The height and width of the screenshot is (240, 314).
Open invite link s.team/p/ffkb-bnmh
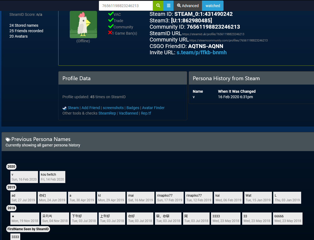pos(201,52)
